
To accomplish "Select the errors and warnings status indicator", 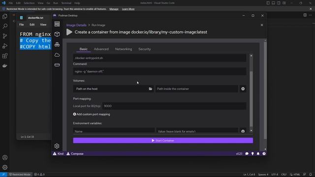I will [x=39, y=175].
